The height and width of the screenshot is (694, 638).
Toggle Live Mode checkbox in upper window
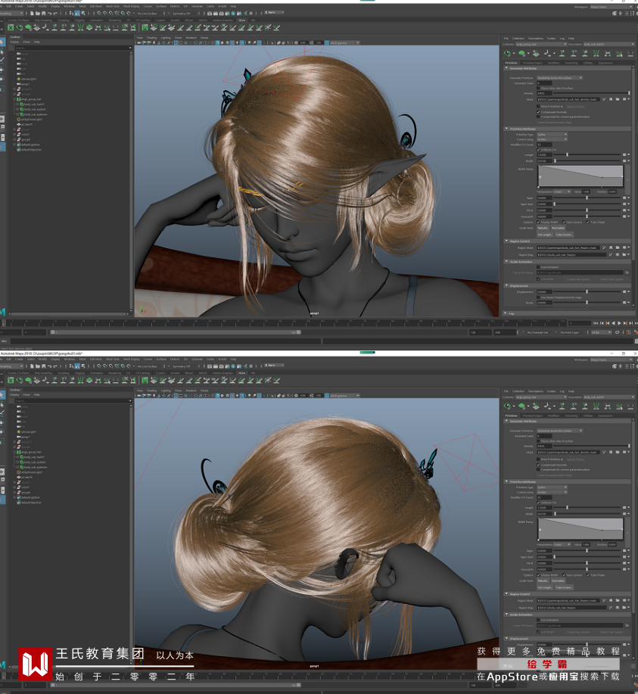coord(538,279)
